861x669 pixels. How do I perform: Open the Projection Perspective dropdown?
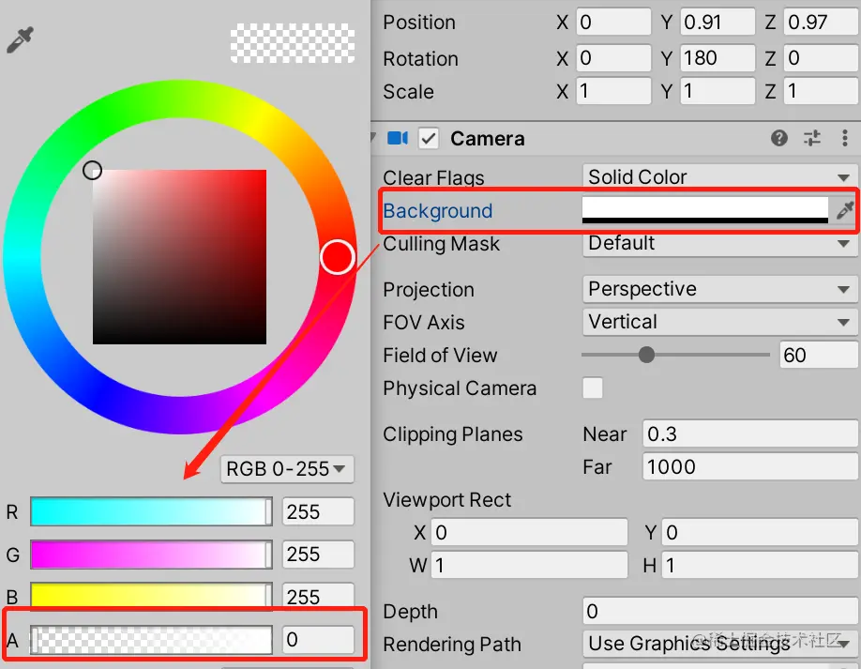(720, 289)
